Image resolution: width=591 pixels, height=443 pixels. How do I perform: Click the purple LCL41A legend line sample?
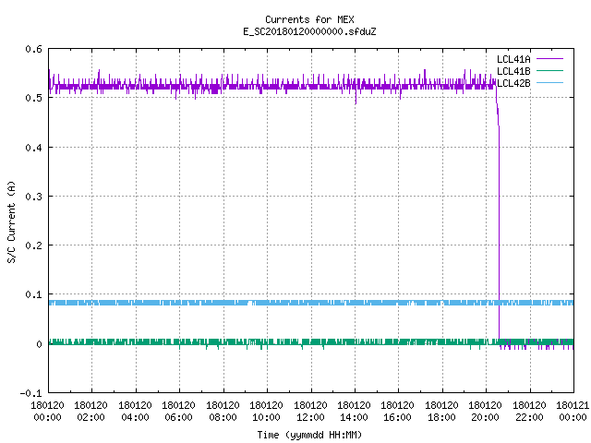pyautogui.click(x=549, y=59)
